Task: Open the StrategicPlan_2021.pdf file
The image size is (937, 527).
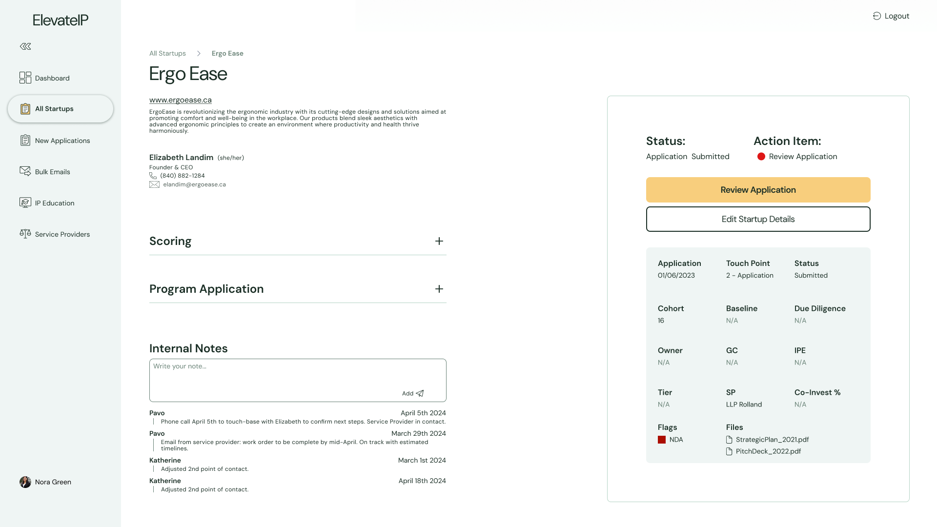Action: tap(772, 440)
